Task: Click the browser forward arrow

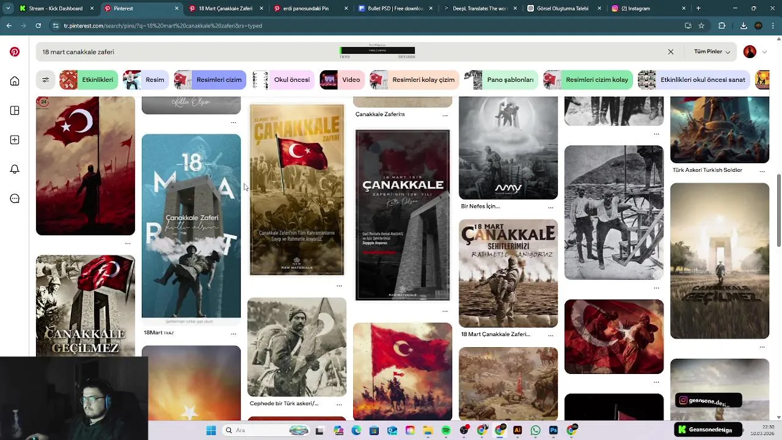Action: (x=24, y=26)
